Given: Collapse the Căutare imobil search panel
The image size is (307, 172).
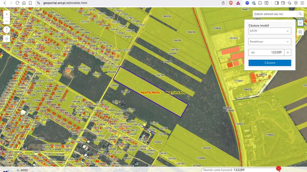Looking at the screenshot, I should tap(300, 23).
